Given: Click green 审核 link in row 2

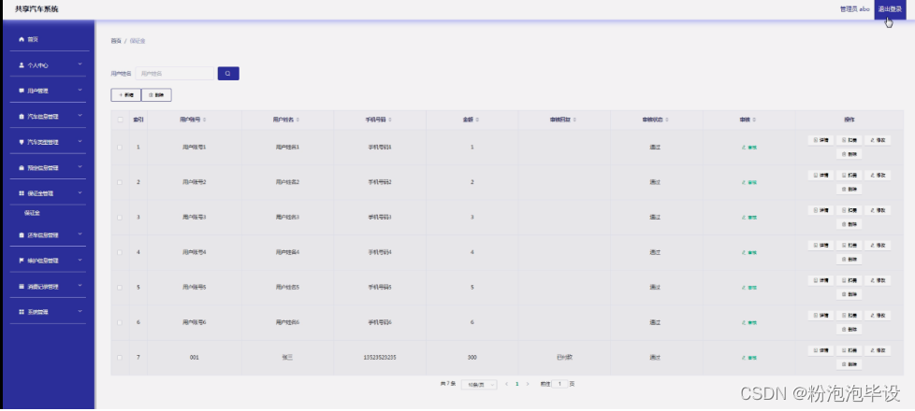Looking at the screenshot, I should [748, 182].
